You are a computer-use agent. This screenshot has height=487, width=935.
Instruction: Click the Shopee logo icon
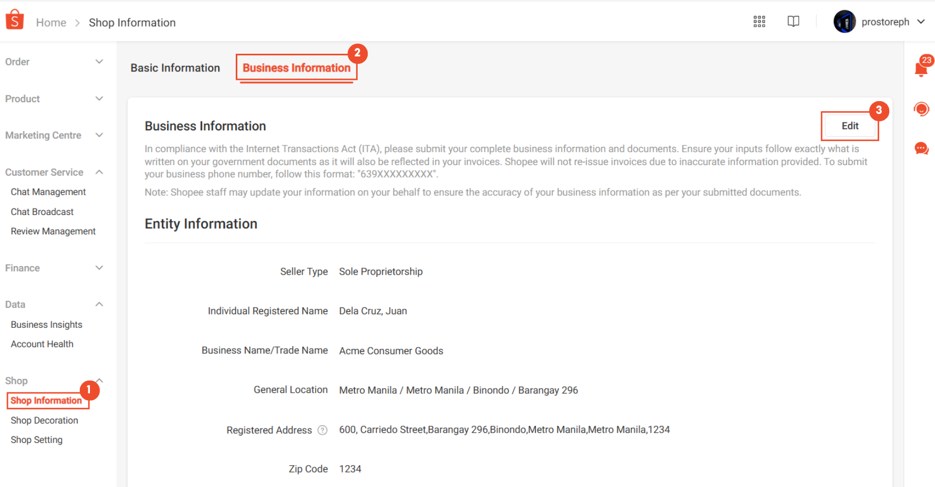14,20
